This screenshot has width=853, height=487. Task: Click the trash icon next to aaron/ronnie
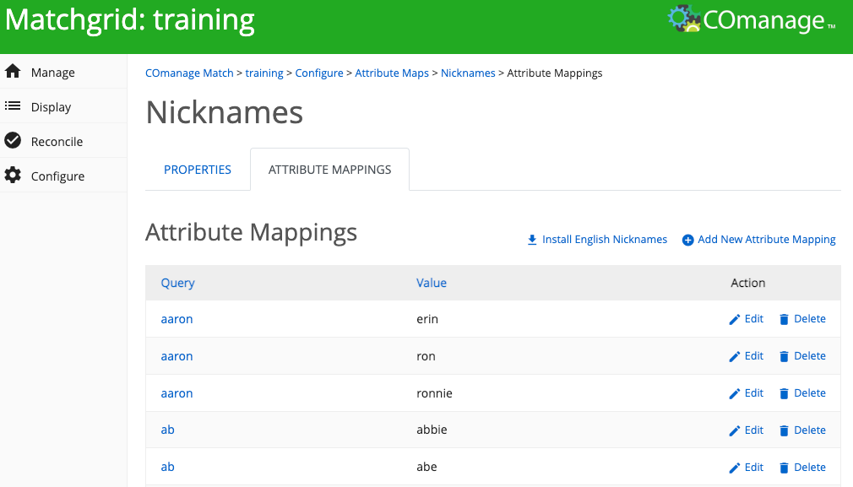pos(785,392)
